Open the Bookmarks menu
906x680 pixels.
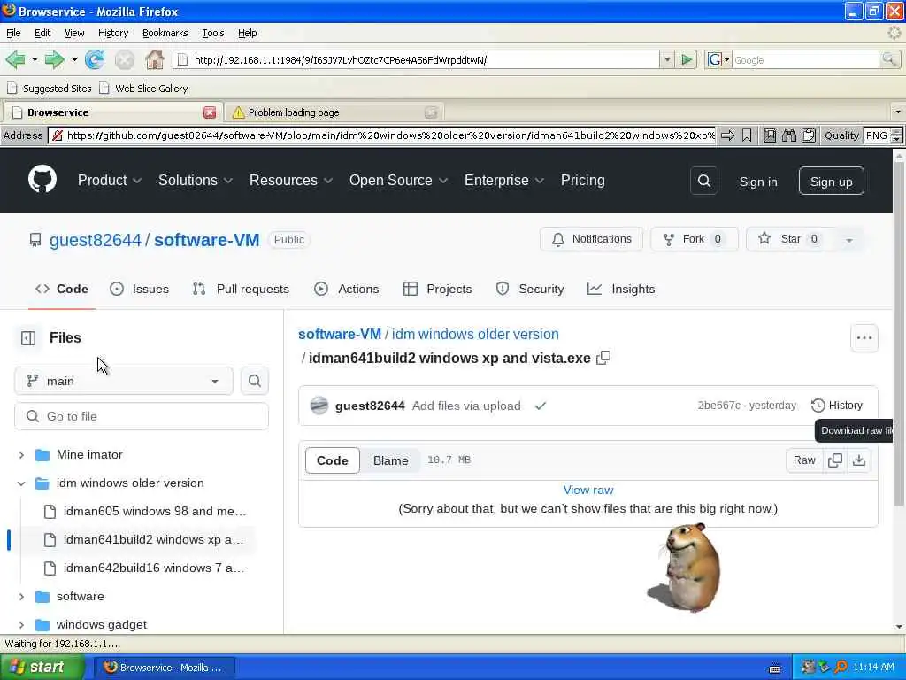pyautogui.click(x=165, y=33)
